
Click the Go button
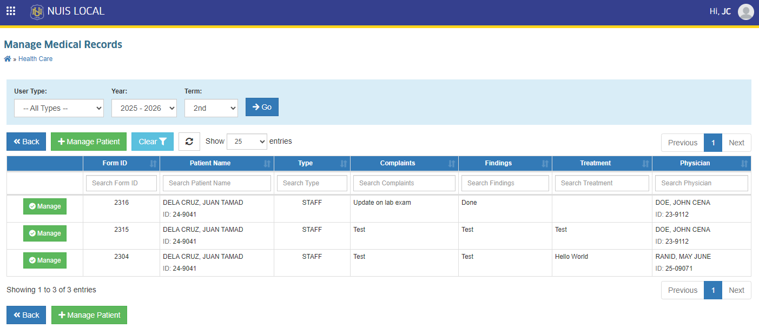262,107
